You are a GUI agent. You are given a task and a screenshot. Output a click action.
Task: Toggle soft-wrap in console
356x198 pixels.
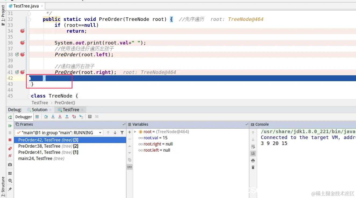point(253,147)
